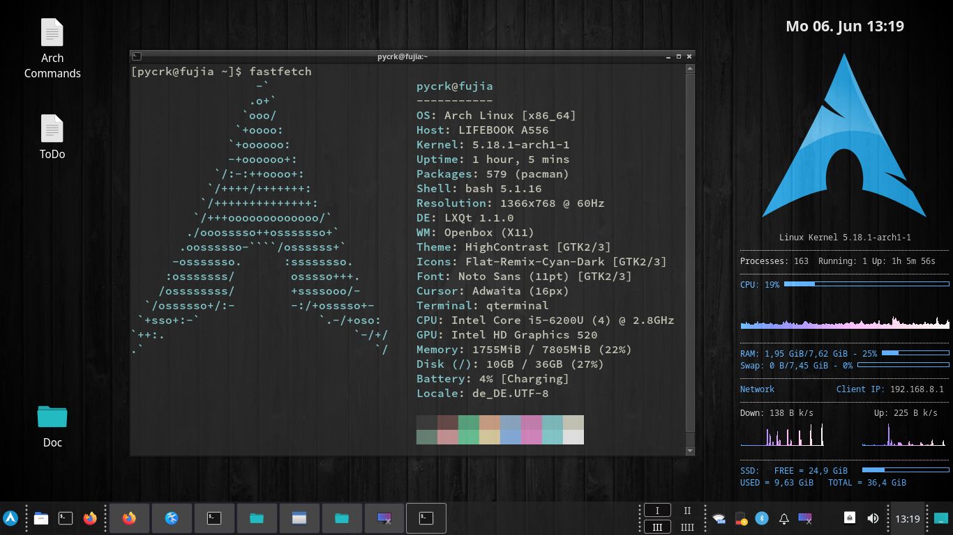Click the 'OS: Arch Linux [x86_64]' line

coord(496,115)
